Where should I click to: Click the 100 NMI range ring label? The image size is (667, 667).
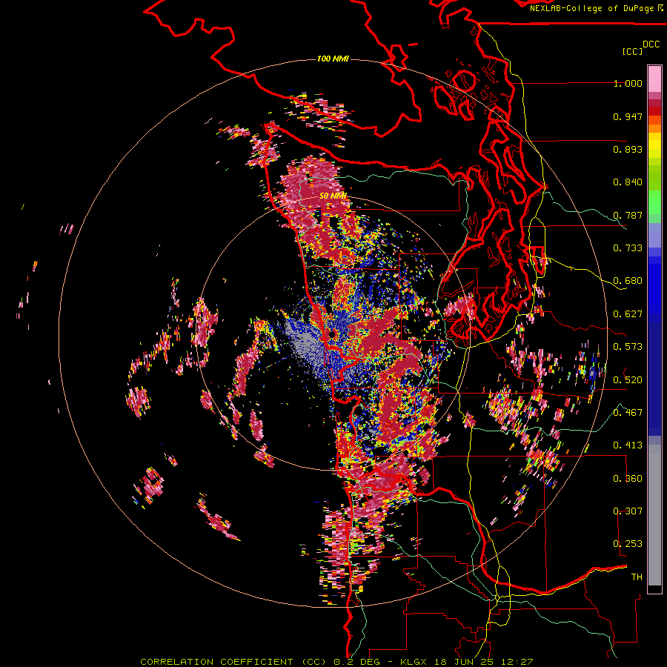(333, 59)
